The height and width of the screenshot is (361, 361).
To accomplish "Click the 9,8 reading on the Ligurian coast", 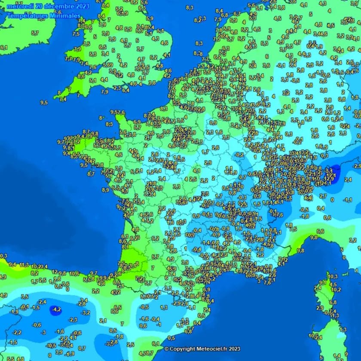I will coord(314,238).
